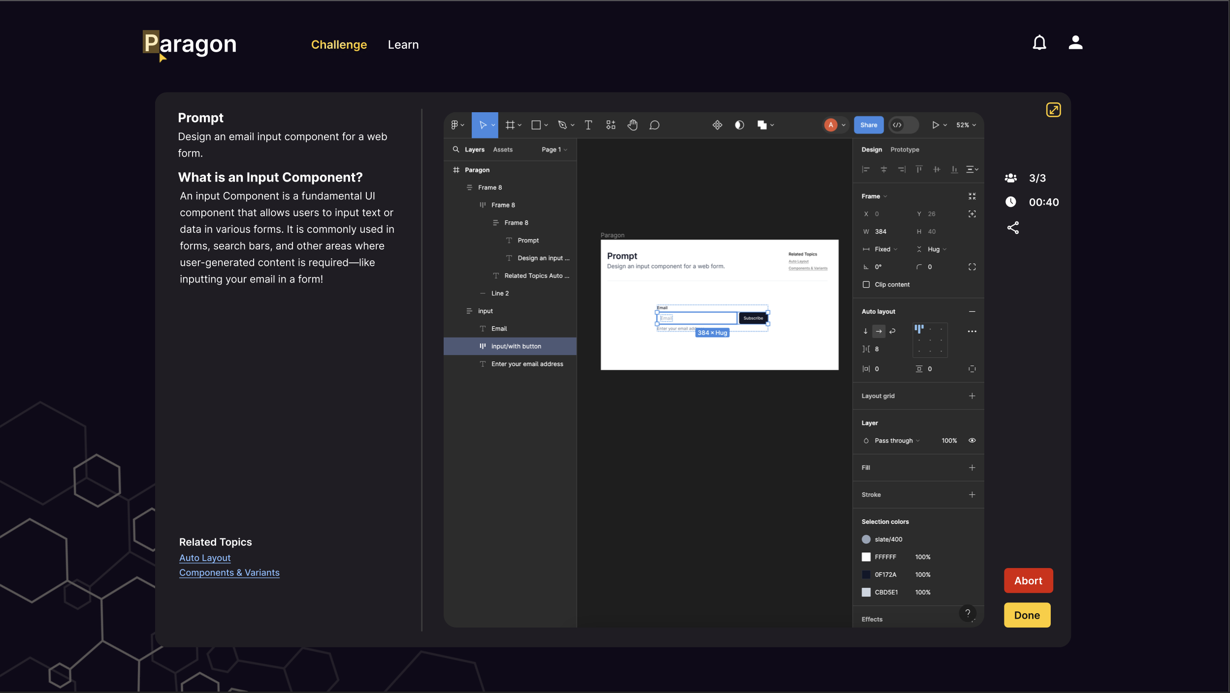
Task: Toggle the Clip content checkbox
Action: pos(866,284)
